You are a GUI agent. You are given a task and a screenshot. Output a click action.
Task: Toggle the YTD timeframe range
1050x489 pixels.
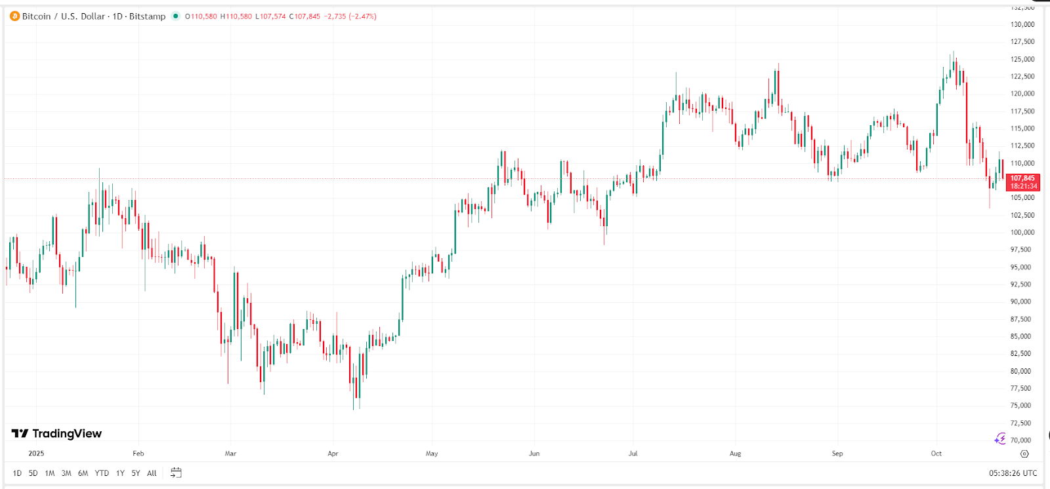click(102, 473)
